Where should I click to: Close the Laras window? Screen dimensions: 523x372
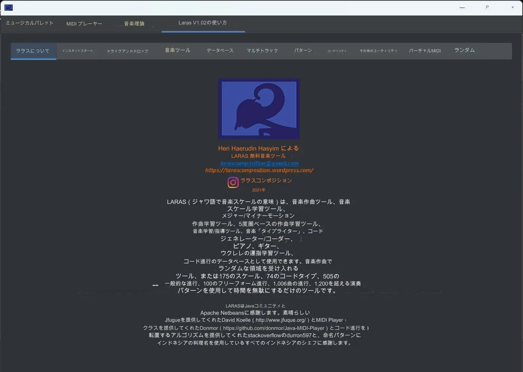pos(513,7)
